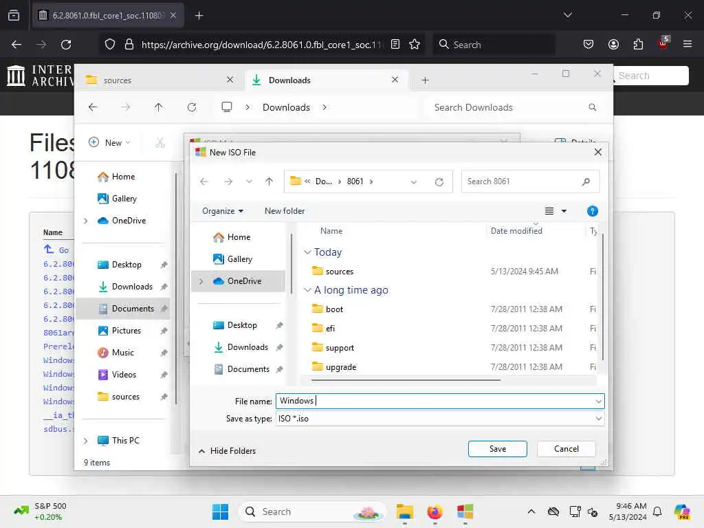Select the upgrade folder
The image size is (704, 528).
click(341, 367)
